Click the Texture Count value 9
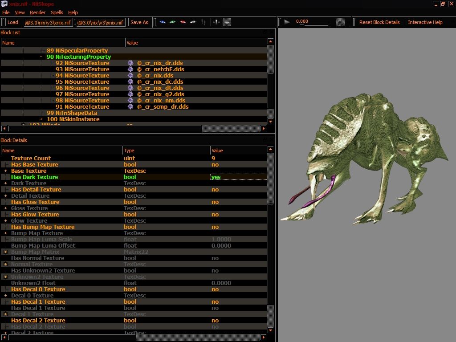456x342 pixels. click(x=213, y=159)
